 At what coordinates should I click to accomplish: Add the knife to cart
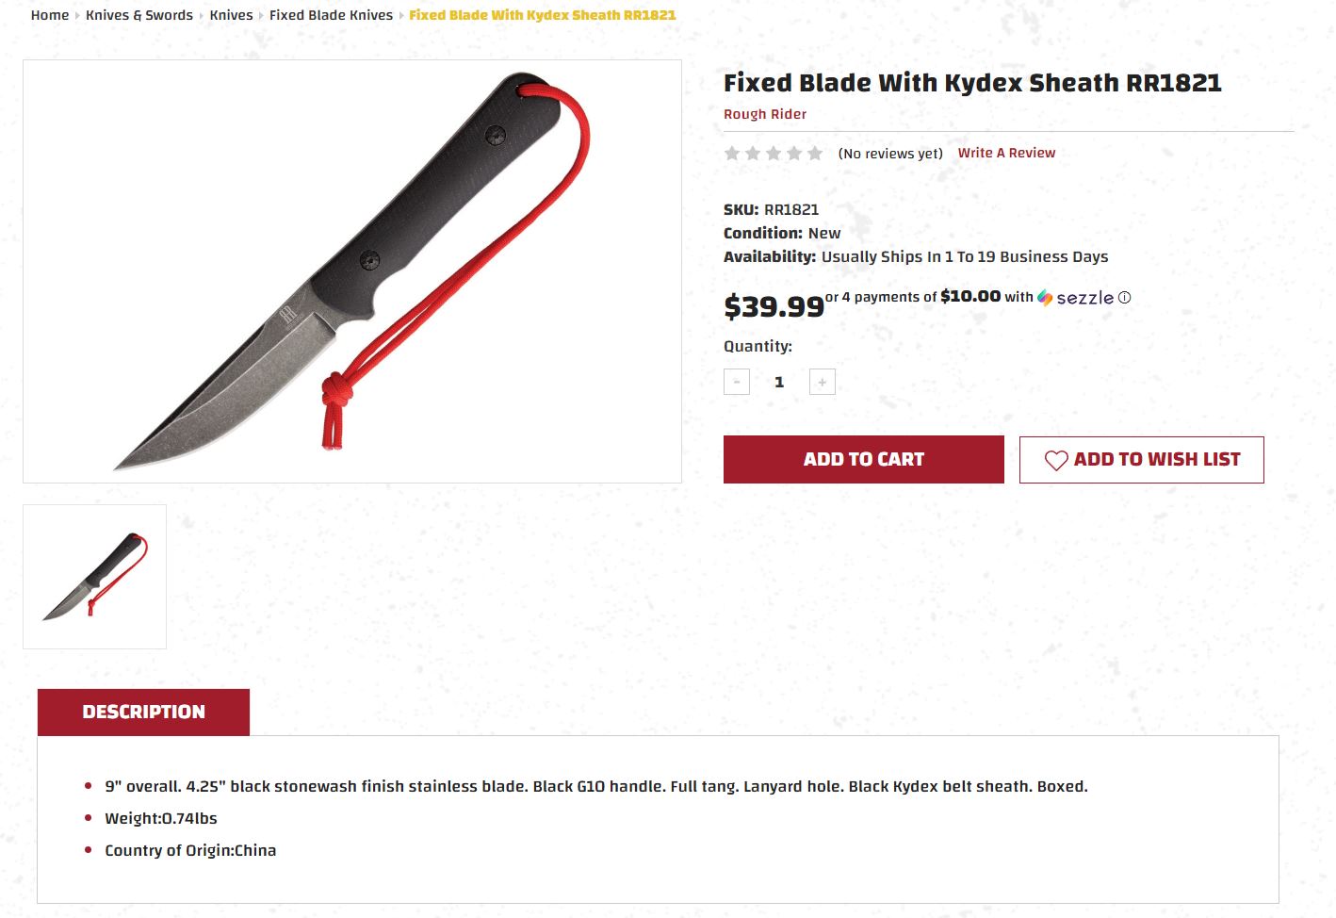click(864, 460)
